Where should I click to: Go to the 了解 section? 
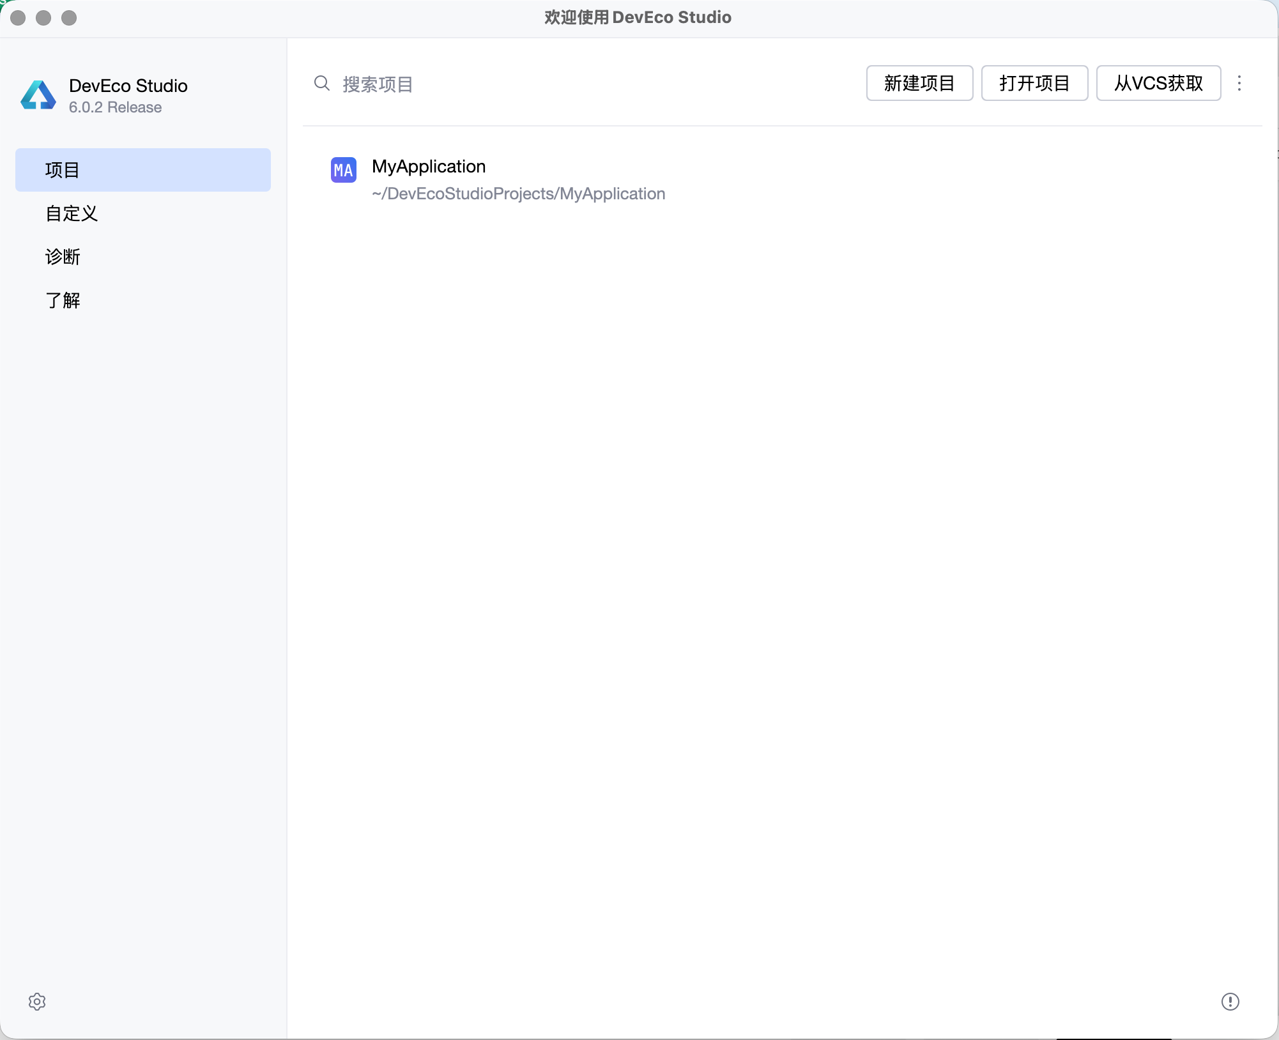tap(63, 300)
